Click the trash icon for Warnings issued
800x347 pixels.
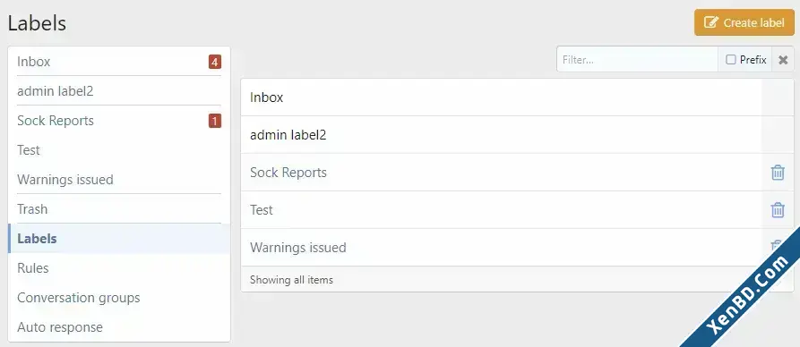pyautogui.click(x=777, y=246)
